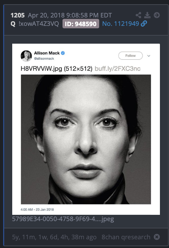Click the right arrow circle icon
The image size is (169, 248).
[x=157, y=15]
